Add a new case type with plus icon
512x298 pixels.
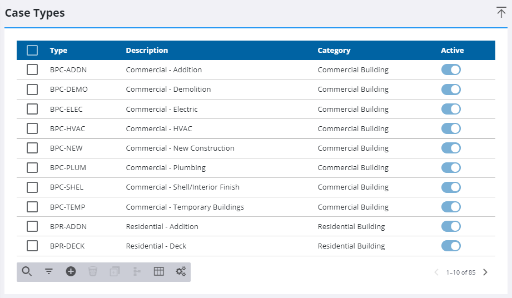coord(71,271)
